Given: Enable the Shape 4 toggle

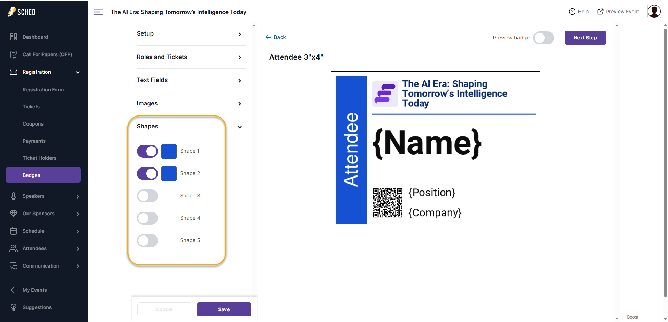Looking at the screenshot, I should click(x=147, y=218).
